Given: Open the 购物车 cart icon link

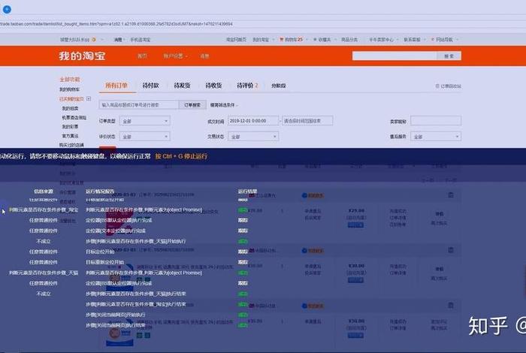Looking at the screenshot, I should (x=292, y=40).
